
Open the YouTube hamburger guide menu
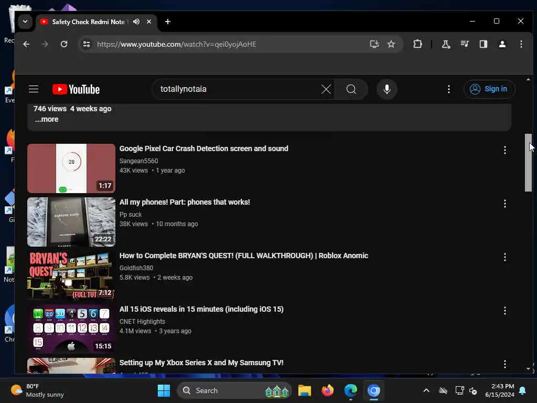pos(34,89)
